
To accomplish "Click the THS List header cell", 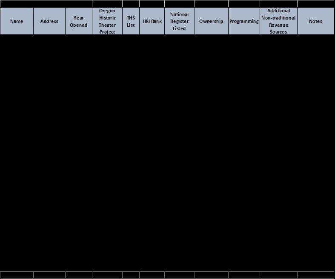I will click(131, 21).
